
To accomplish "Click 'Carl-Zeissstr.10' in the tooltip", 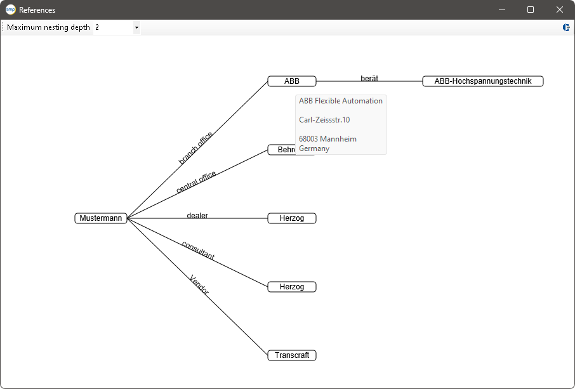I will [x=324, y=120].
